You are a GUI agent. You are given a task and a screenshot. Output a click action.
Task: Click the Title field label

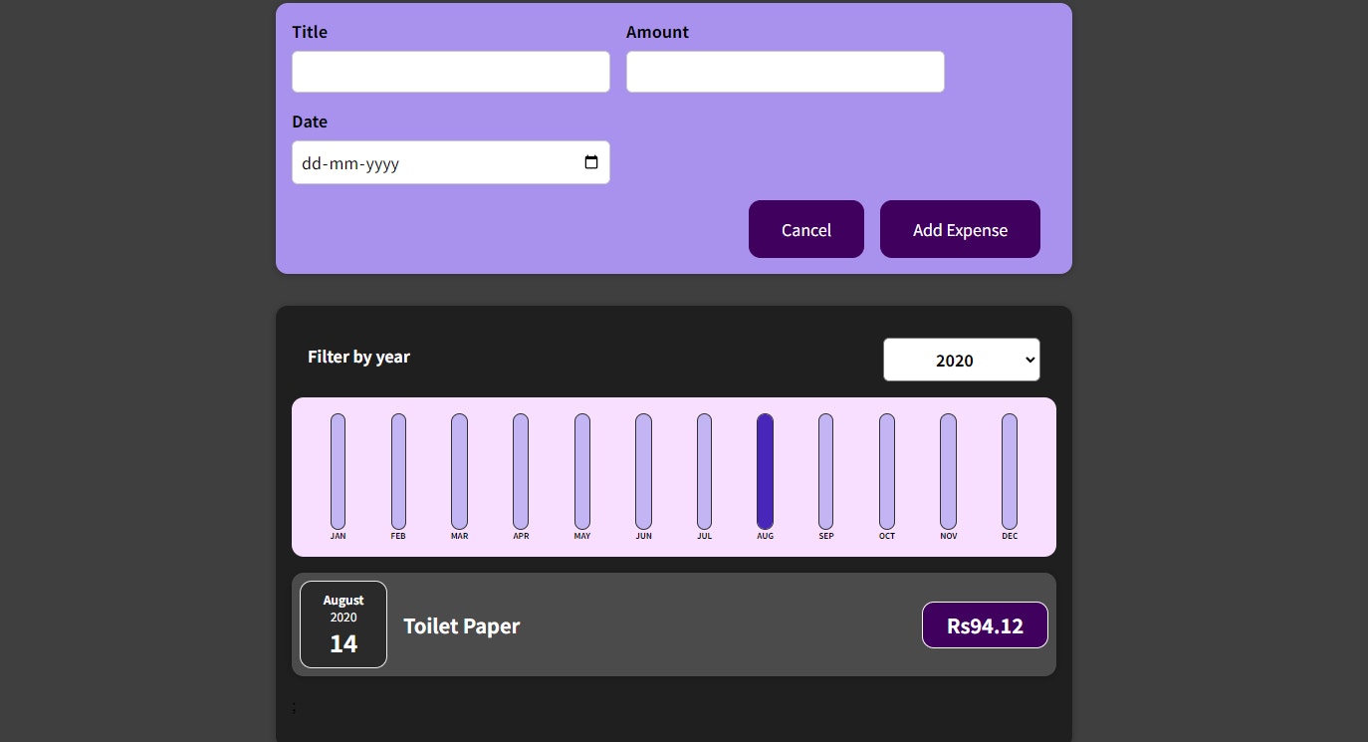[x=310, y=32]
